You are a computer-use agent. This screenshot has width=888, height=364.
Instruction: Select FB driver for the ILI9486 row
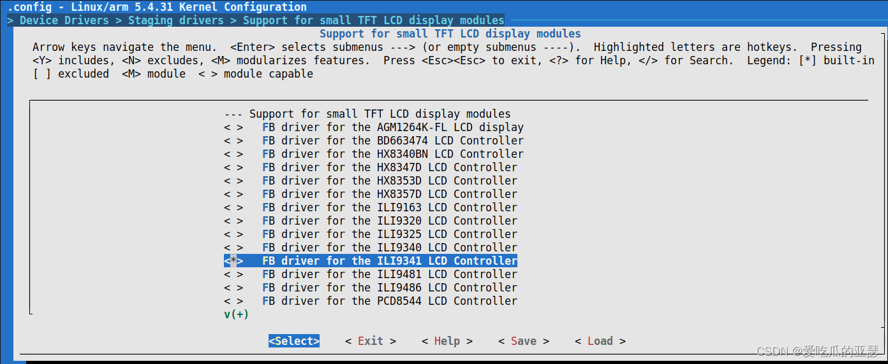pyautogui.click(x=371, y=288)
